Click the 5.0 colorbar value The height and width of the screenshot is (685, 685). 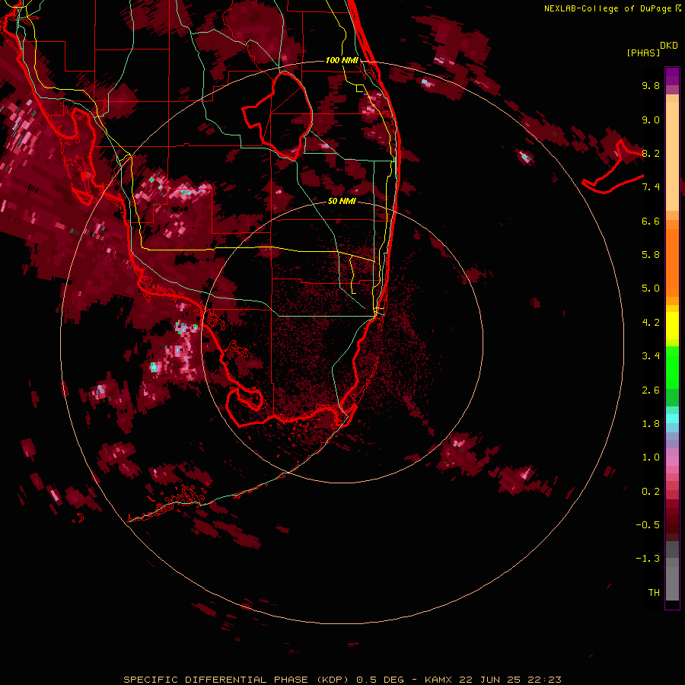coord(651,288)
